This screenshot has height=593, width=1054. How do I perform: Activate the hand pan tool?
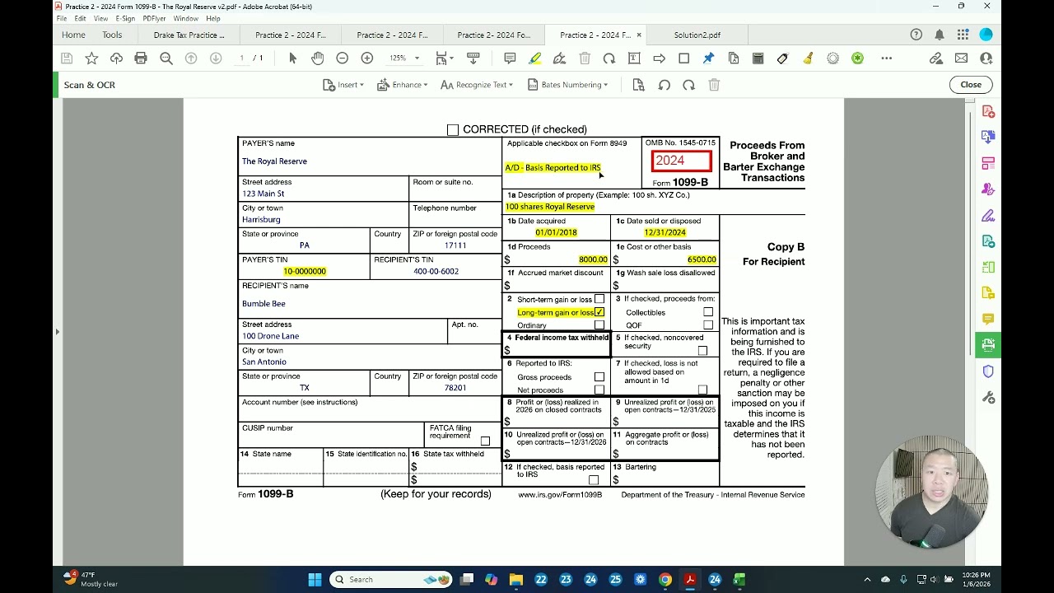[x=317, y=58]
